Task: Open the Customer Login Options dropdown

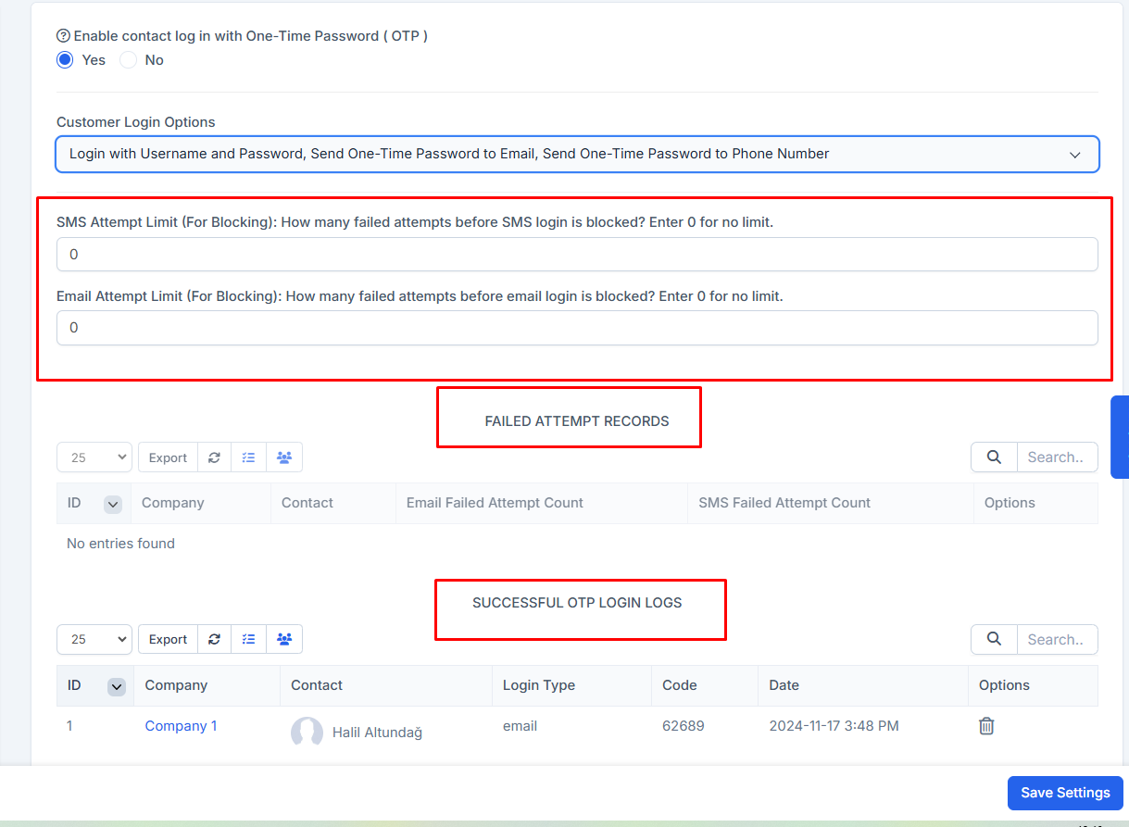Action: [x=577, y=154]
